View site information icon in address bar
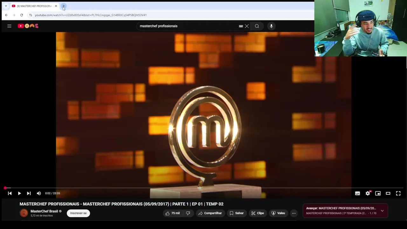This screenshot has width=407, height=229. coord(31,15)
